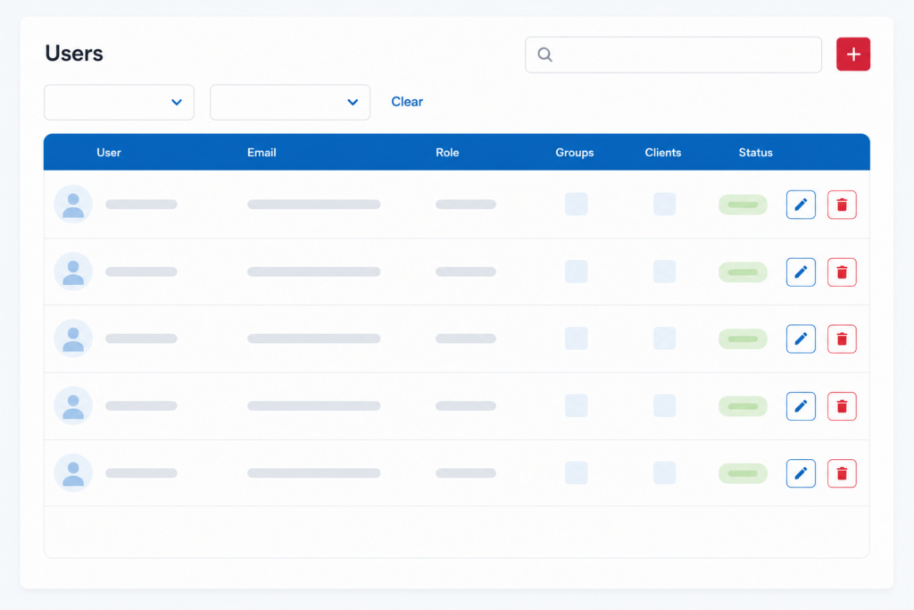Click the fifth row green status badge
This screenshot has height=610, width=914.
(743, 473)
